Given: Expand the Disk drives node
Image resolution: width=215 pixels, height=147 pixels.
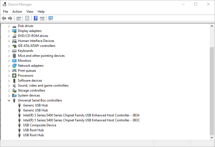Looking at the screenshot, I should 9,26.
